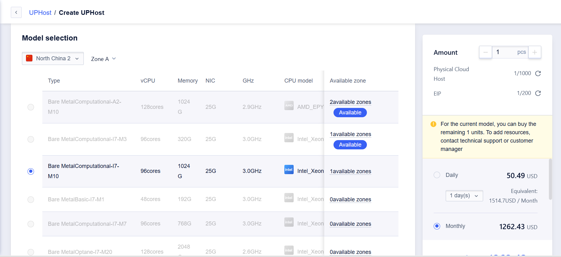Click the Intel logo in the Optane-I7-M20 row
561x257 pixels.
(289, 250)
